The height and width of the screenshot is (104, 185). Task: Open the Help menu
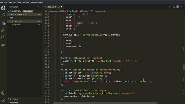tap(41, 2)
